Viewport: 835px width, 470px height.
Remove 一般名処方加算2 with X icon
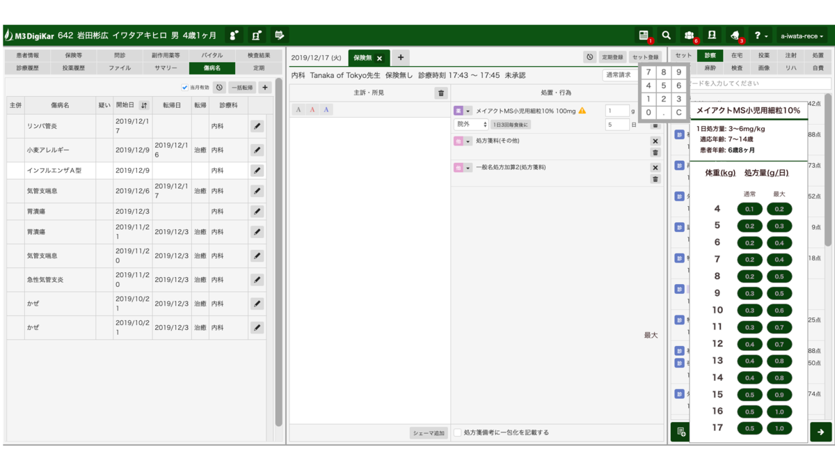tap(655, 168)
